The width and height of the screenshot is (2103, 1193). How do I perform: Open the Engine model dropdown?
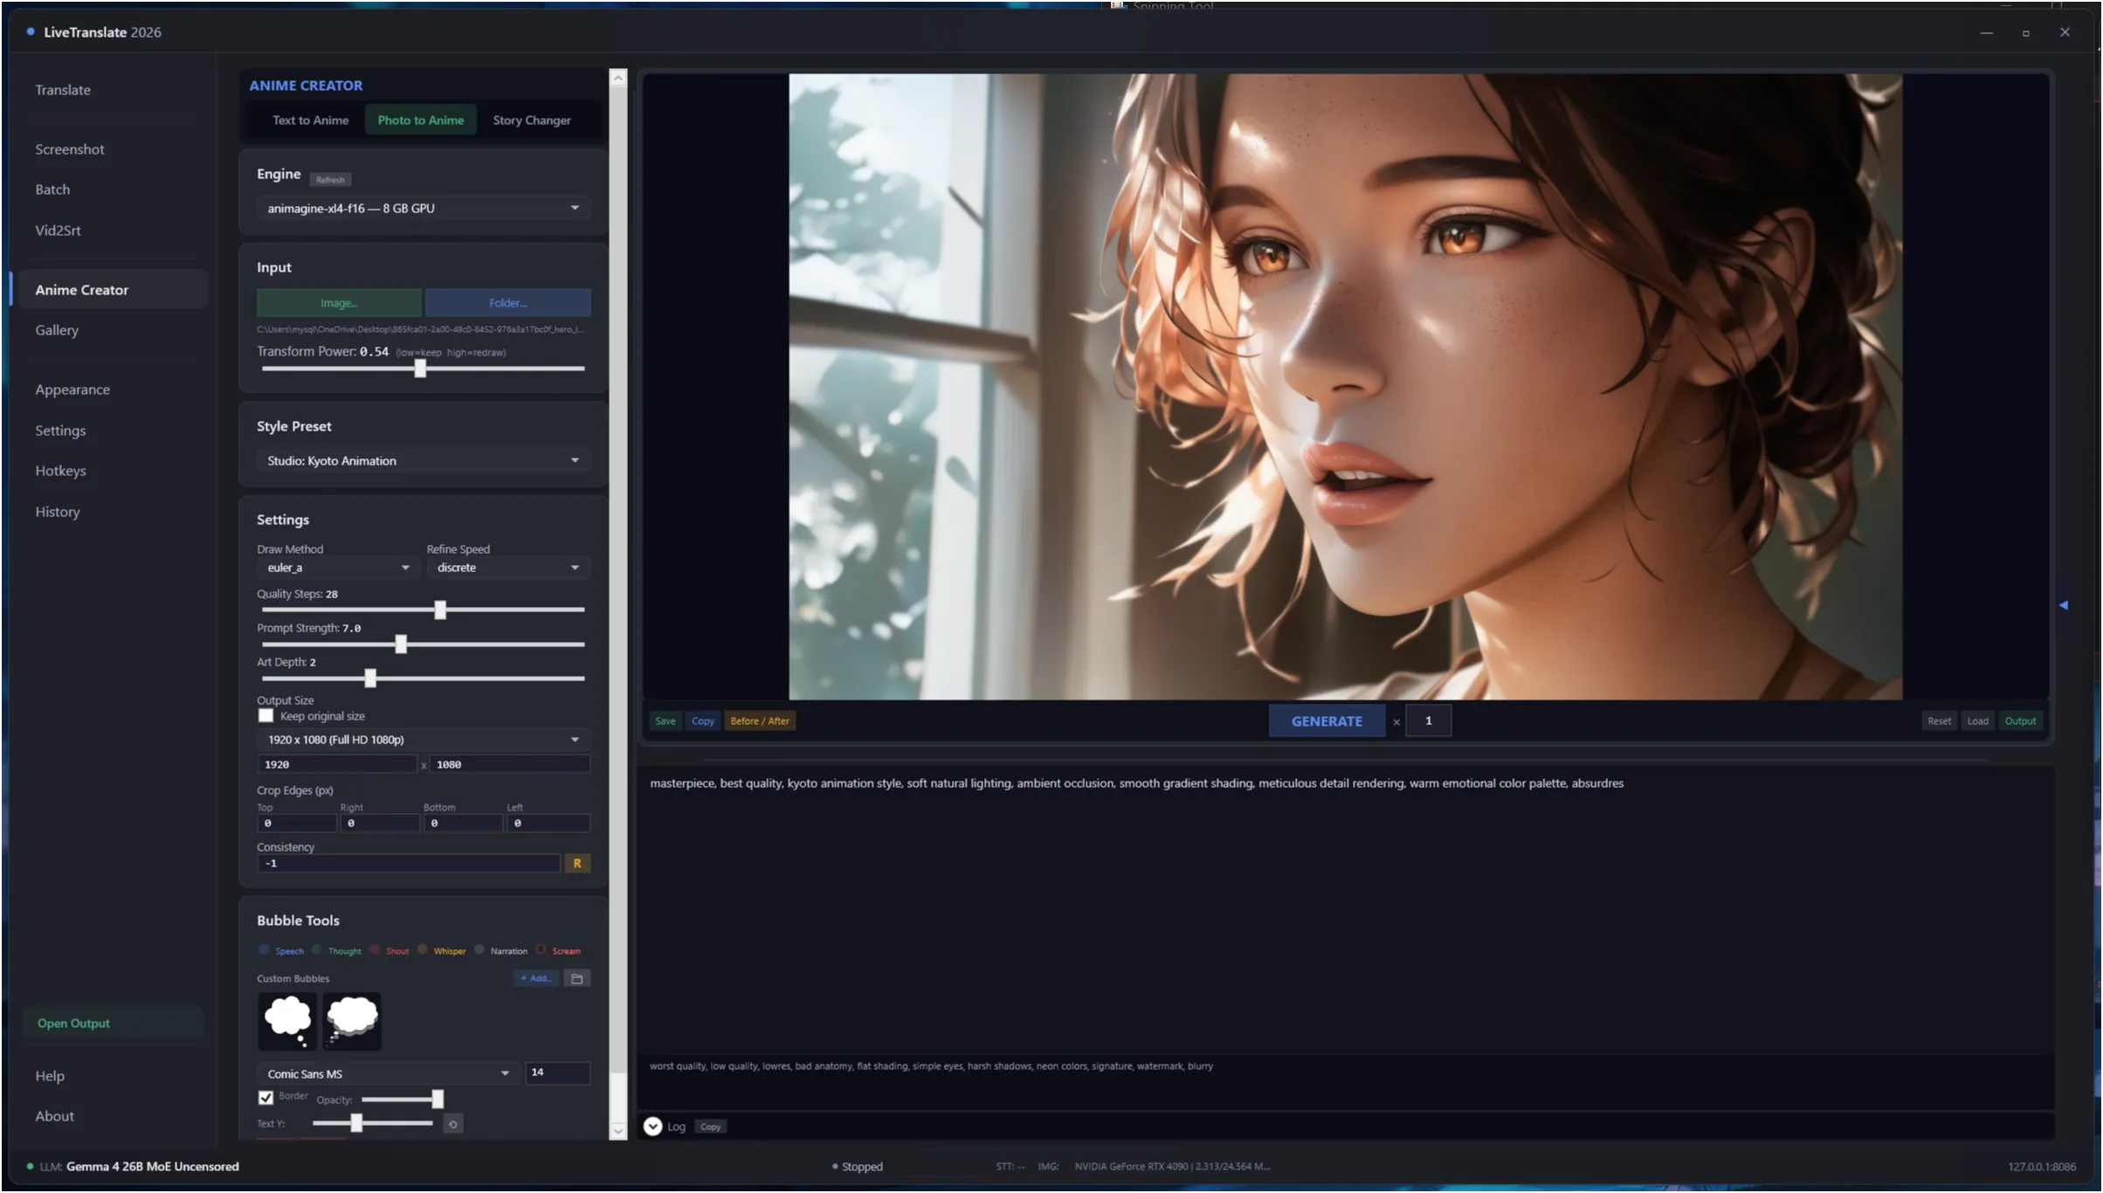(x=423, y=208)
